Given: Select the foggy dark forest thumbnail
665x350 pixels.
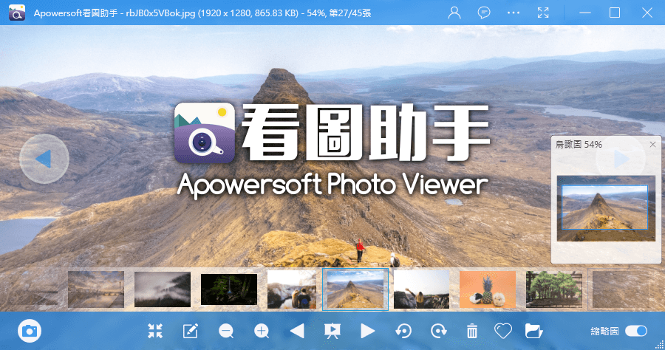Looking at the screenshot, I should 163,289.
